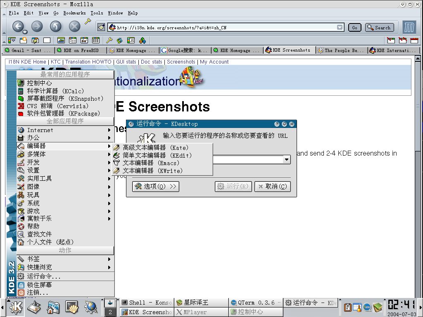Open the I18N KDE Home link
This screenshot has height=317, width=423.
[27, 62]
